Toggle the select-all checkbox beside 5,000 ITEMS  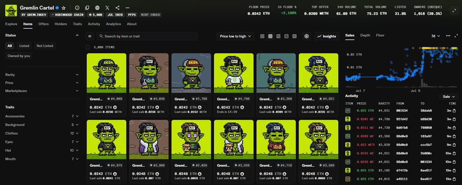88,47
